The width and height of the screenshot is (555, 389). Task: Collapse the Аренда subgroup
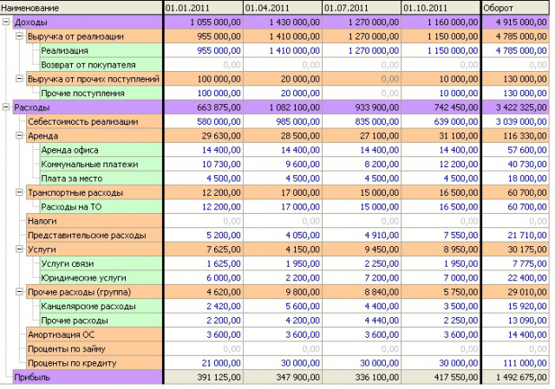tap(19, 135)
